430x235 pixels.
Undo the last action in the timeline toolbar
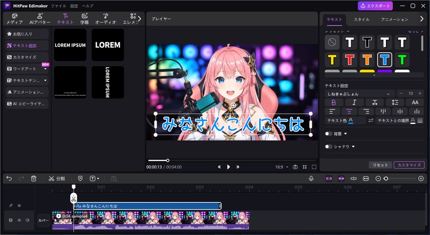point(9,179)
